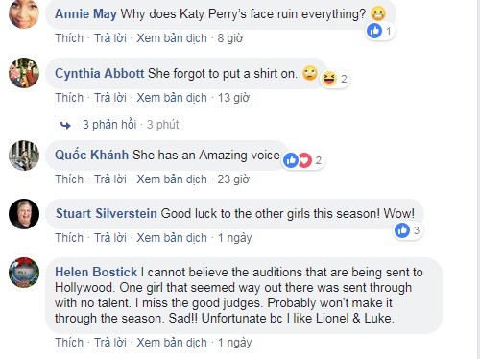Expand the 3 phản hồi replies thread
The height and width of the screenshot is (359, 480).
pyautogui.click(x=109, y=125)
